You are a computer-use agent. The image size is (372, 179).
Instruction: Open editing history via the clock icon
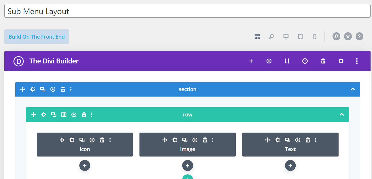305,61
